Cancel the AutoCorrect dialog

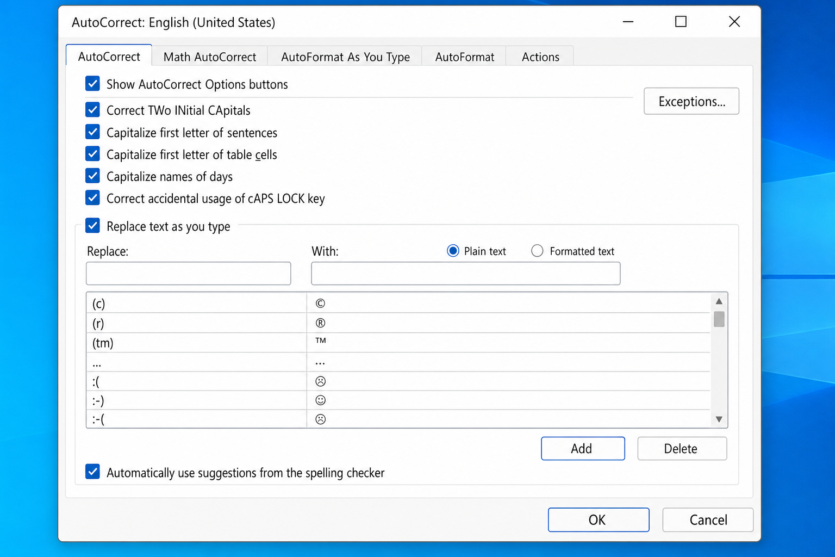[x=708, y=519]
